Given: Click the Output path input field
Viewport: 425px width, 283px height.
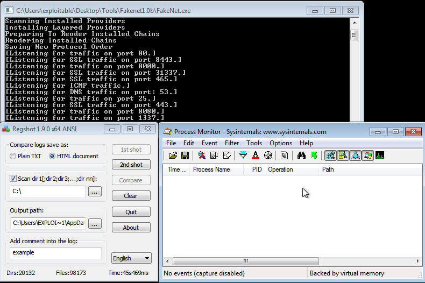Looking at the screenshot, I should [x=48, y=223].
